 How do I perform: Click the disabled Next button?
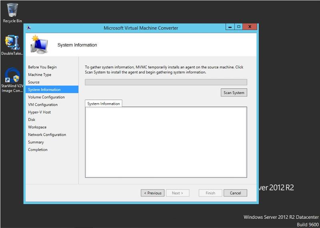(178, 193)
